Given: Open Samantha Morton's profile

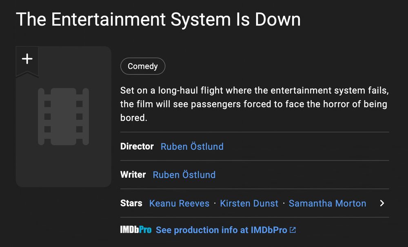Looking at the screenshot, I should coord(327,203).
